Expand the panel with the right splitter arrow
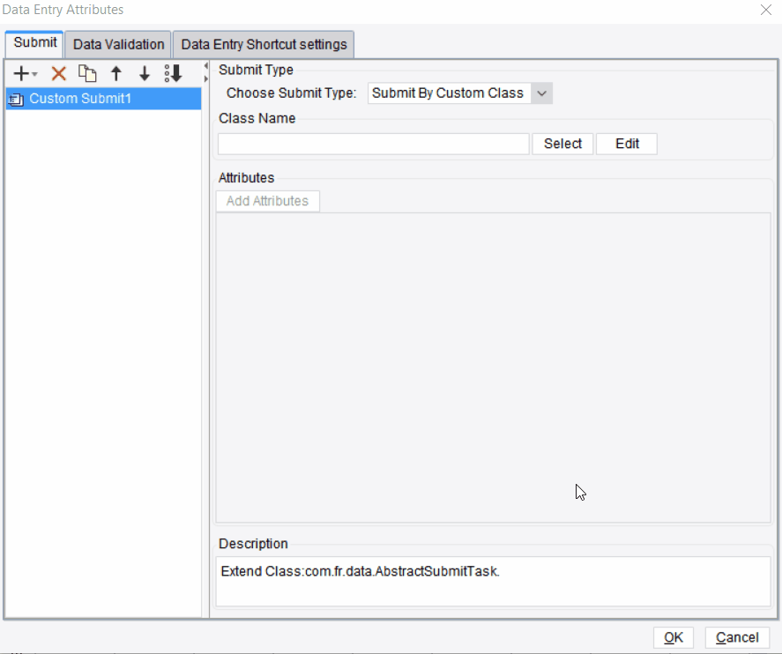 (206, 78)
